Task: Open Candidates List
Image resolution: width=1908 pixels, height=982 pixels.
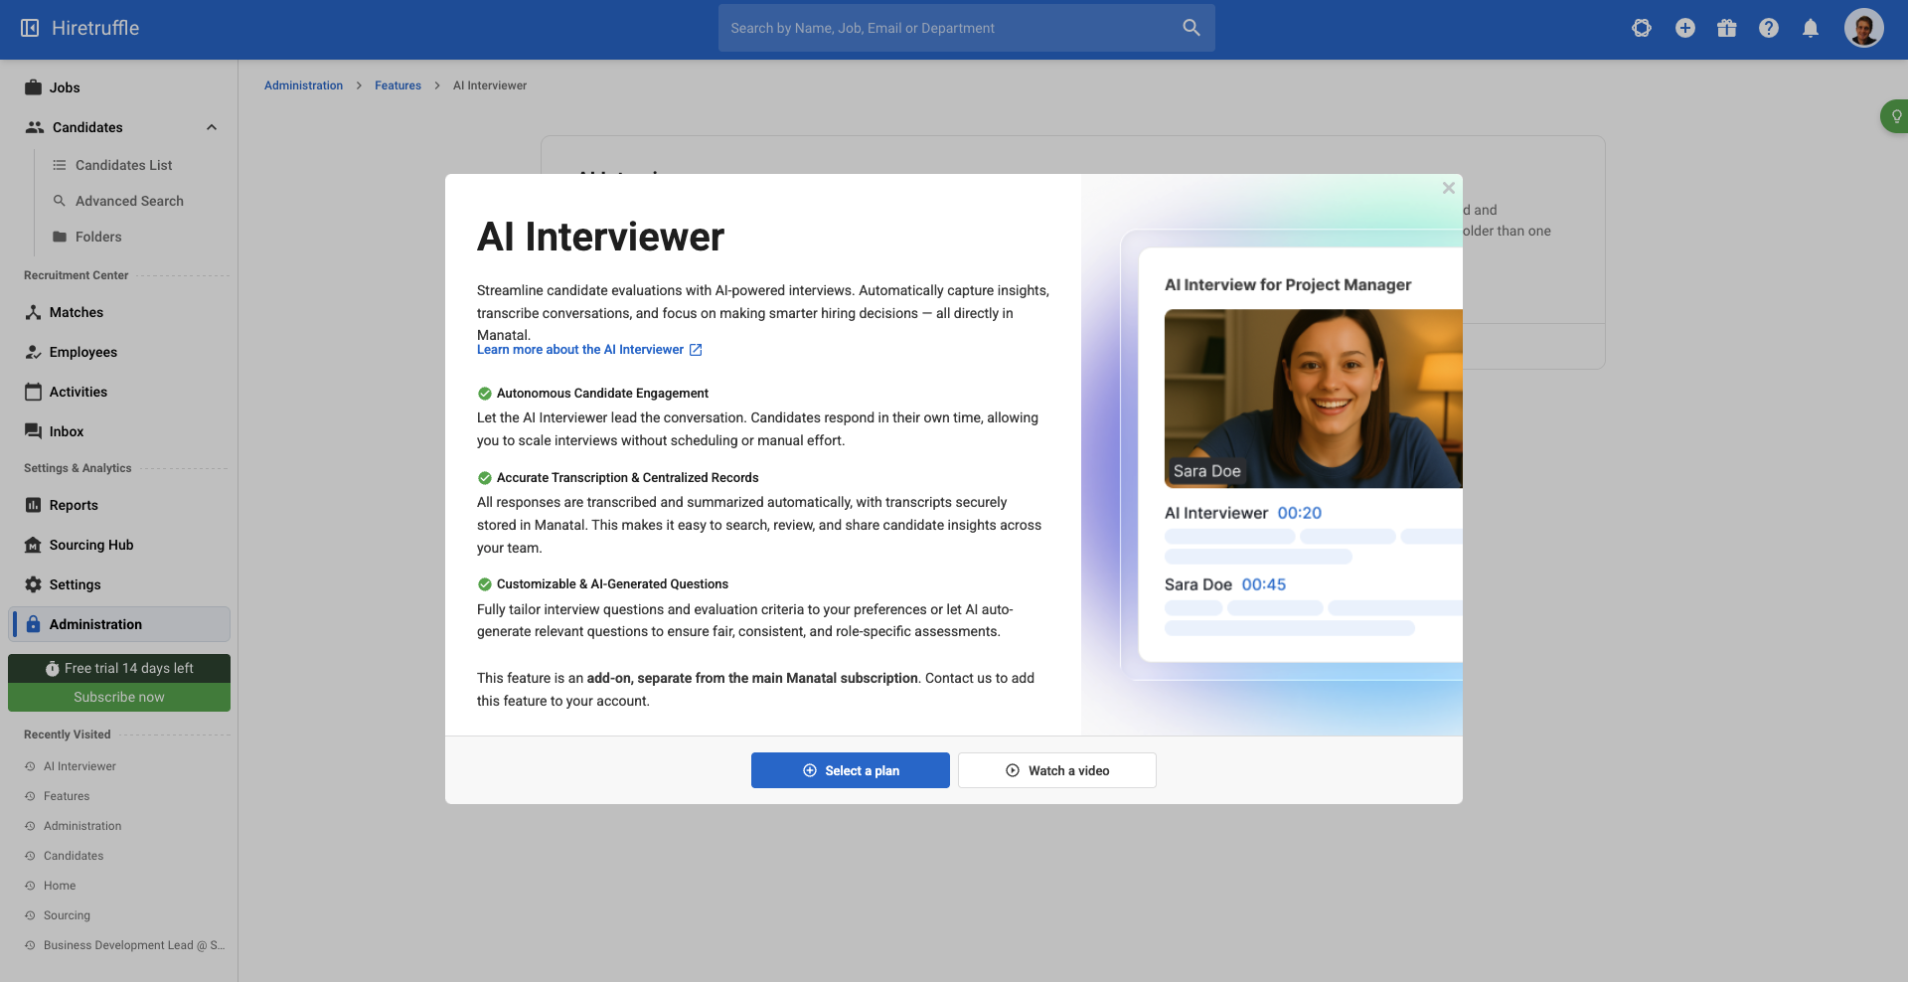Action: [x=123, y=165]
